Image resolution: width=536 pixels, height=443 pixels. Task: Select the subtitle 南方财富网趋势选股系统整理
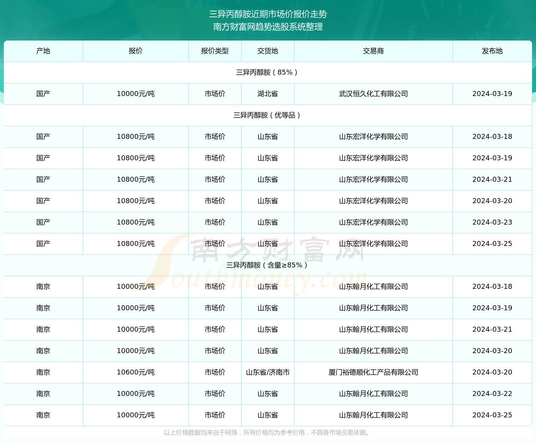tap(268, 27)
